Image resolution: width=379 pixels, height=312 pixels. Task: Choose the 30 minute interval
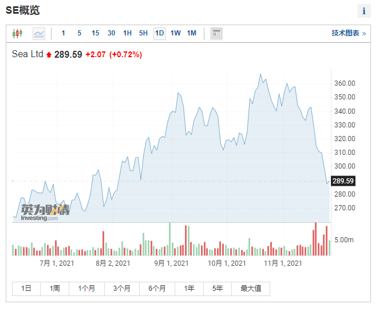pyautogui.click(x=111, y=33)
